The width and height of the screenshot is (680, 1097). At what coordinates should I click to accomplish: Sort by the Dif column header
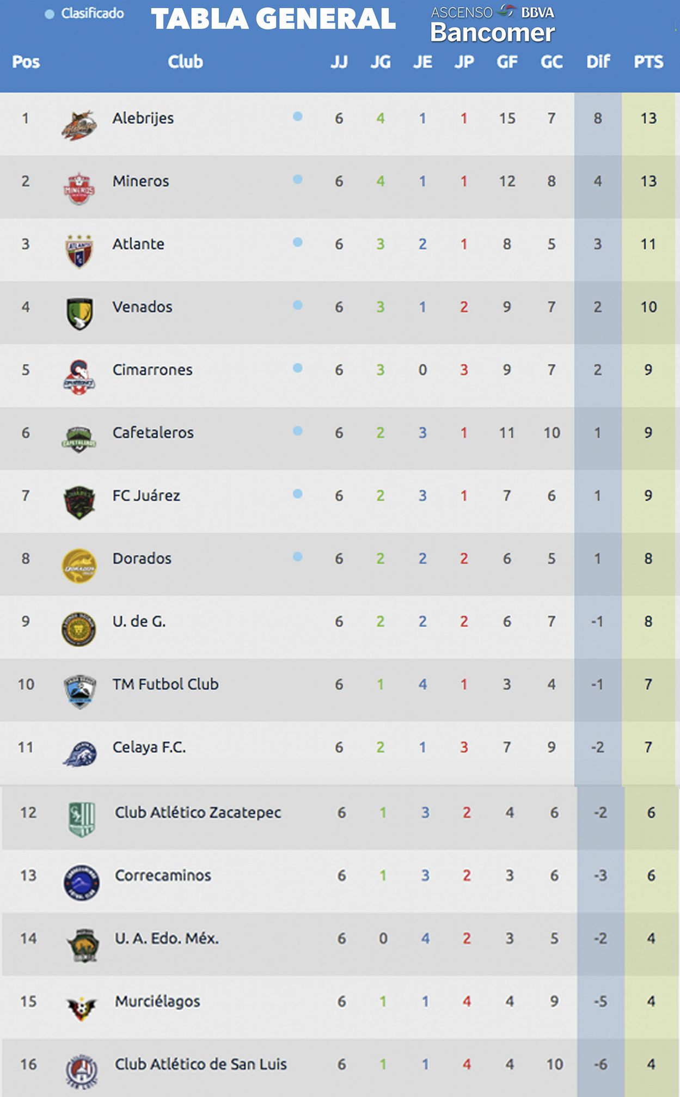pyautogui.click(x=598, y=62)
